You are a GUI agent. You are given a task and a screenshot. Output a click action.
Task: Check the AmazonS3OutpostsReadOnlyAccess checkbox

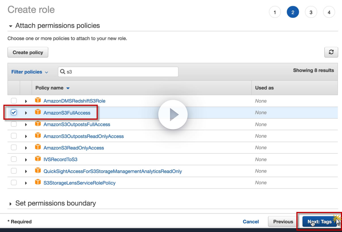(x=14, y=136)
